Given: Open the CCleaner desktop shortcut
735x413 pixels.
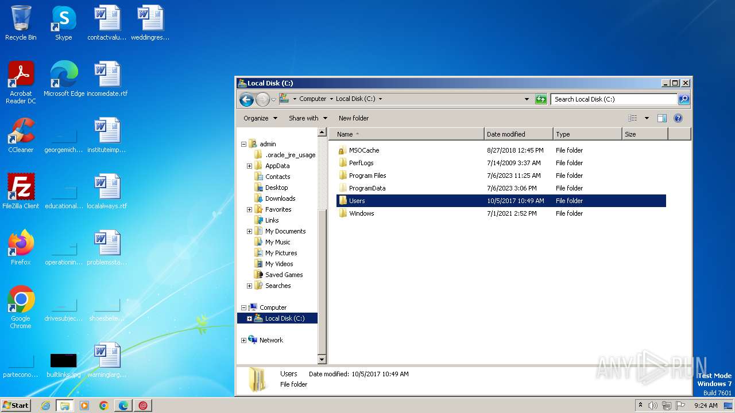Looking at the screenshot, I should (21, 135).
